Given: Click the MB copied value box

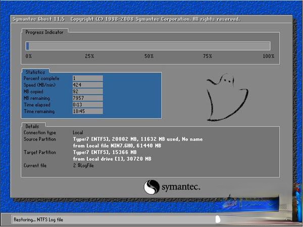Looking at the screenshot, I should pos(87,91).
